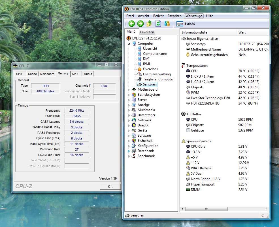Screen dimensions: 279x227
Task: Expand the Betriebssystem tree node
Action: [x=129, y=95]
